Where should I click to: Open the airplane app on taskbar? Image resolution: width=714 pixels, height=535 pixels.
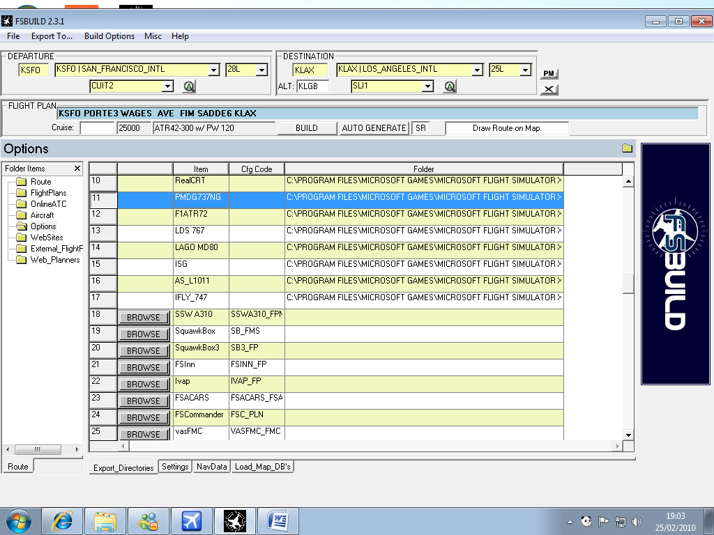coord(192,521)
